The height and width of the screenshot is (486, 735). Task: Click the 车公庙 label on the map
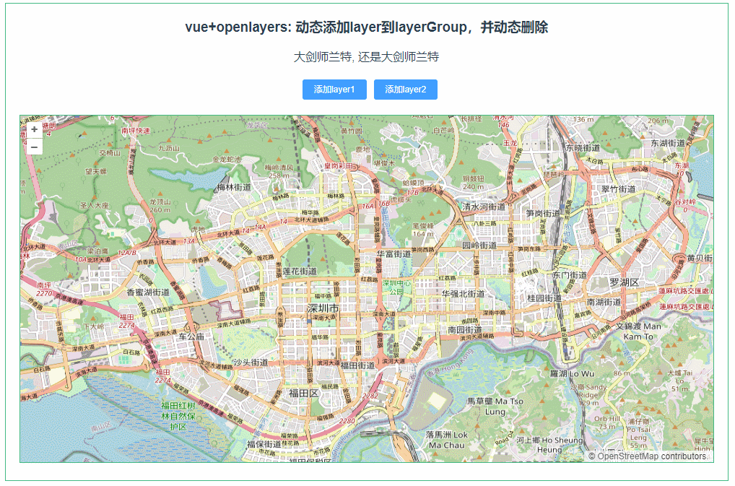coord(191,336)
